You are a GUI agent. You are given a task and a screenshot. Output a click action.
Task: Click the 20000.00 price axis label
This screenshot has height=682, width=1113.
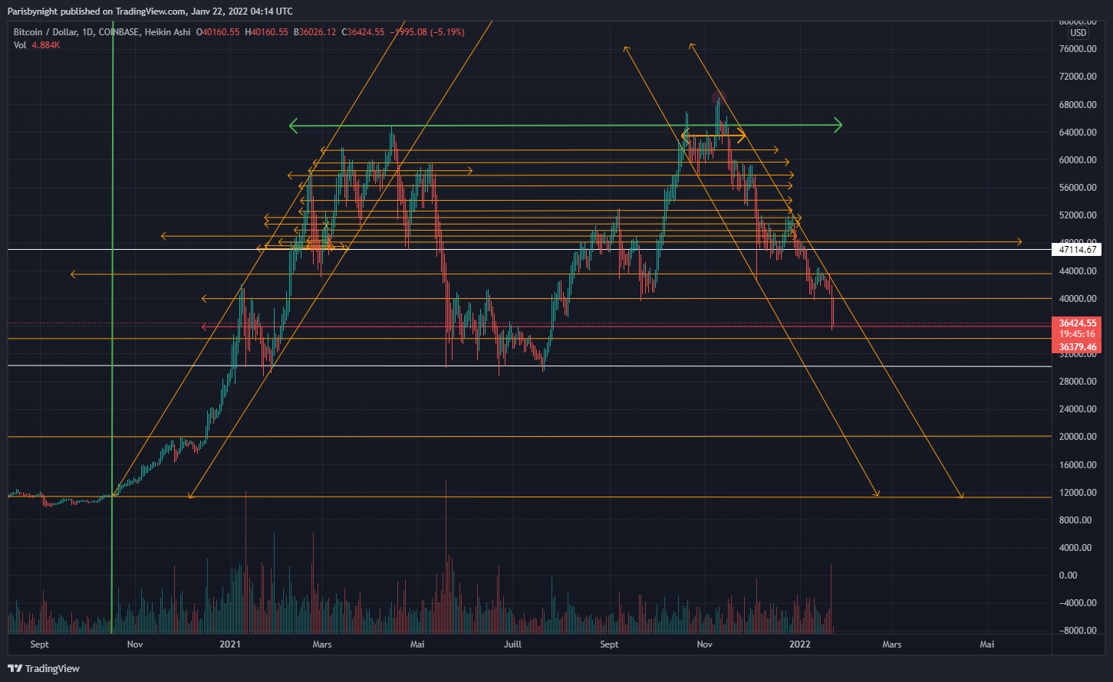(1077, 437)
